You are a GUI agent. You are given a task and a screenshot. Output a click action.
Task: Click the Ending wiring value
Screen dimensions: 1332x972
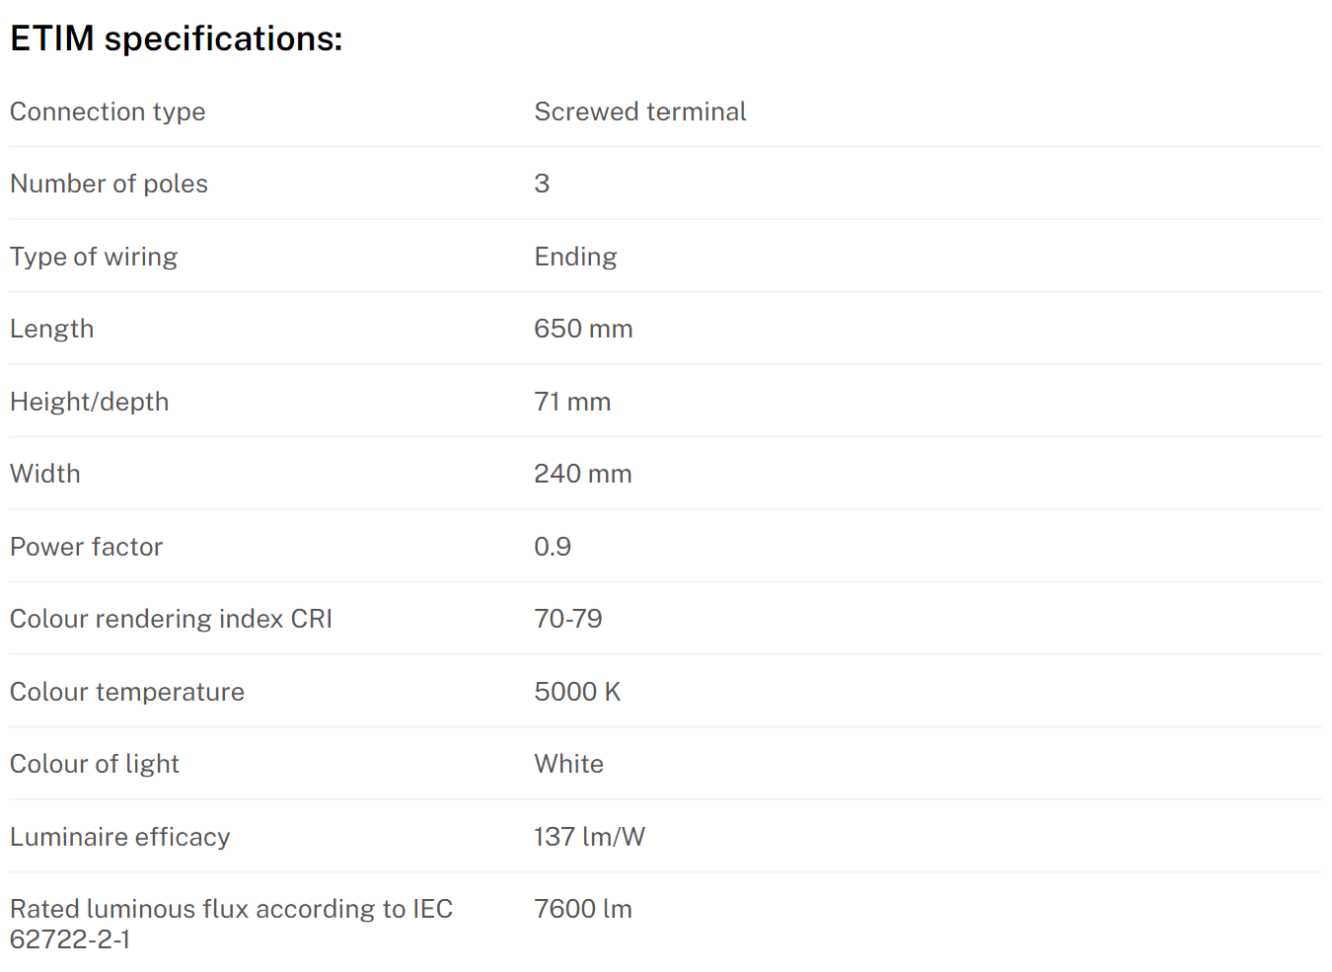[x=575, y=257]
